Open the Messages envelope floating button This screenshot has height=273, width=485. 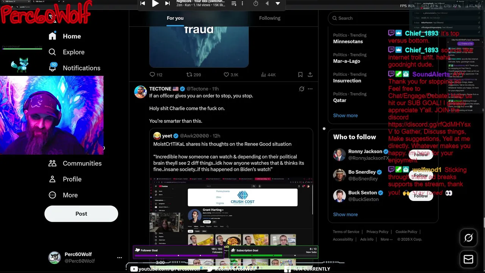(x=468, y=259)
